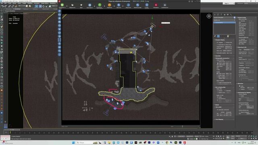The width and height of the screenshot is (258, 145).
Task: Toggle Automatic vertical tilt checkbox
Action: pos(217,110)
